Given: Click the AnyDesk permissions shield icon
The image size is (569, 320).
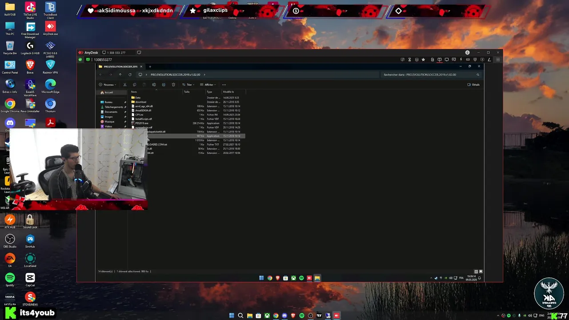Looking at the screenshot, I should (x=475, y=60).
